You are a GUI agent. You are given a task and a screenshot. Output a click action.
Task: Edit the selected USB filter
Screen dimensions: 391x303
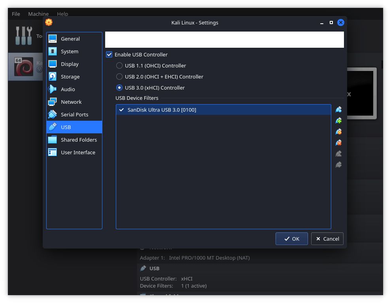(338, 131)
